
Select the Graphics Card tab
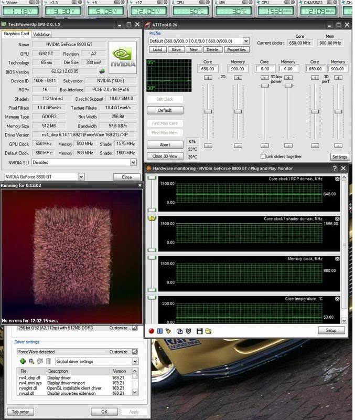pos(16,34)
